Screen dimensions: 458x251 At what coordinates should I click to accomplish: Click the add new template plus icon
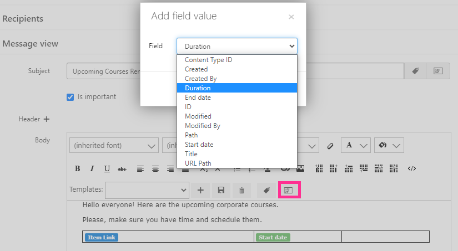click(x=200, y=191)
